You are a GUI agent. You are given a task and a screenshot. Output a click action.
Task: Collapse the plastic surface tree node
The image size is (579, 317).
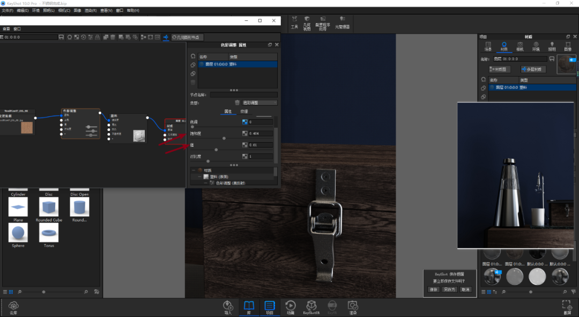[x=200, y=176]
